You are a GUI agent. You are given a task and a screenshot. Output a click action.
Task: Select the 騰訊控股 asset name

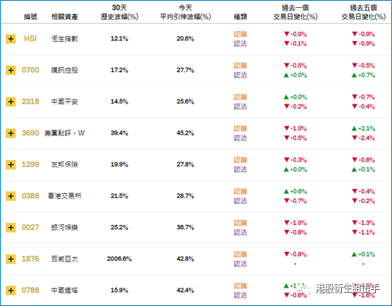click(64, 71)
